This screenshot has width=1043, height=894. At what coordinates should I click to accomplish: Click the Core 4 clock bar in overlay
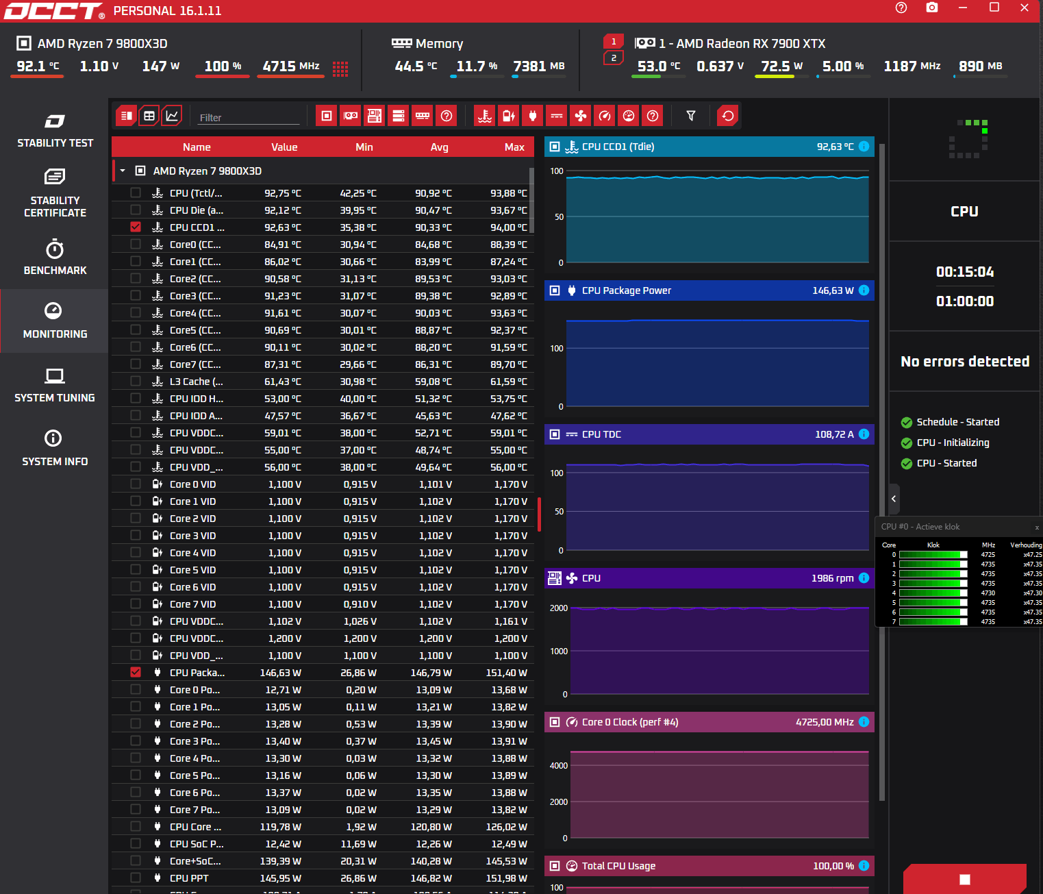933,593
